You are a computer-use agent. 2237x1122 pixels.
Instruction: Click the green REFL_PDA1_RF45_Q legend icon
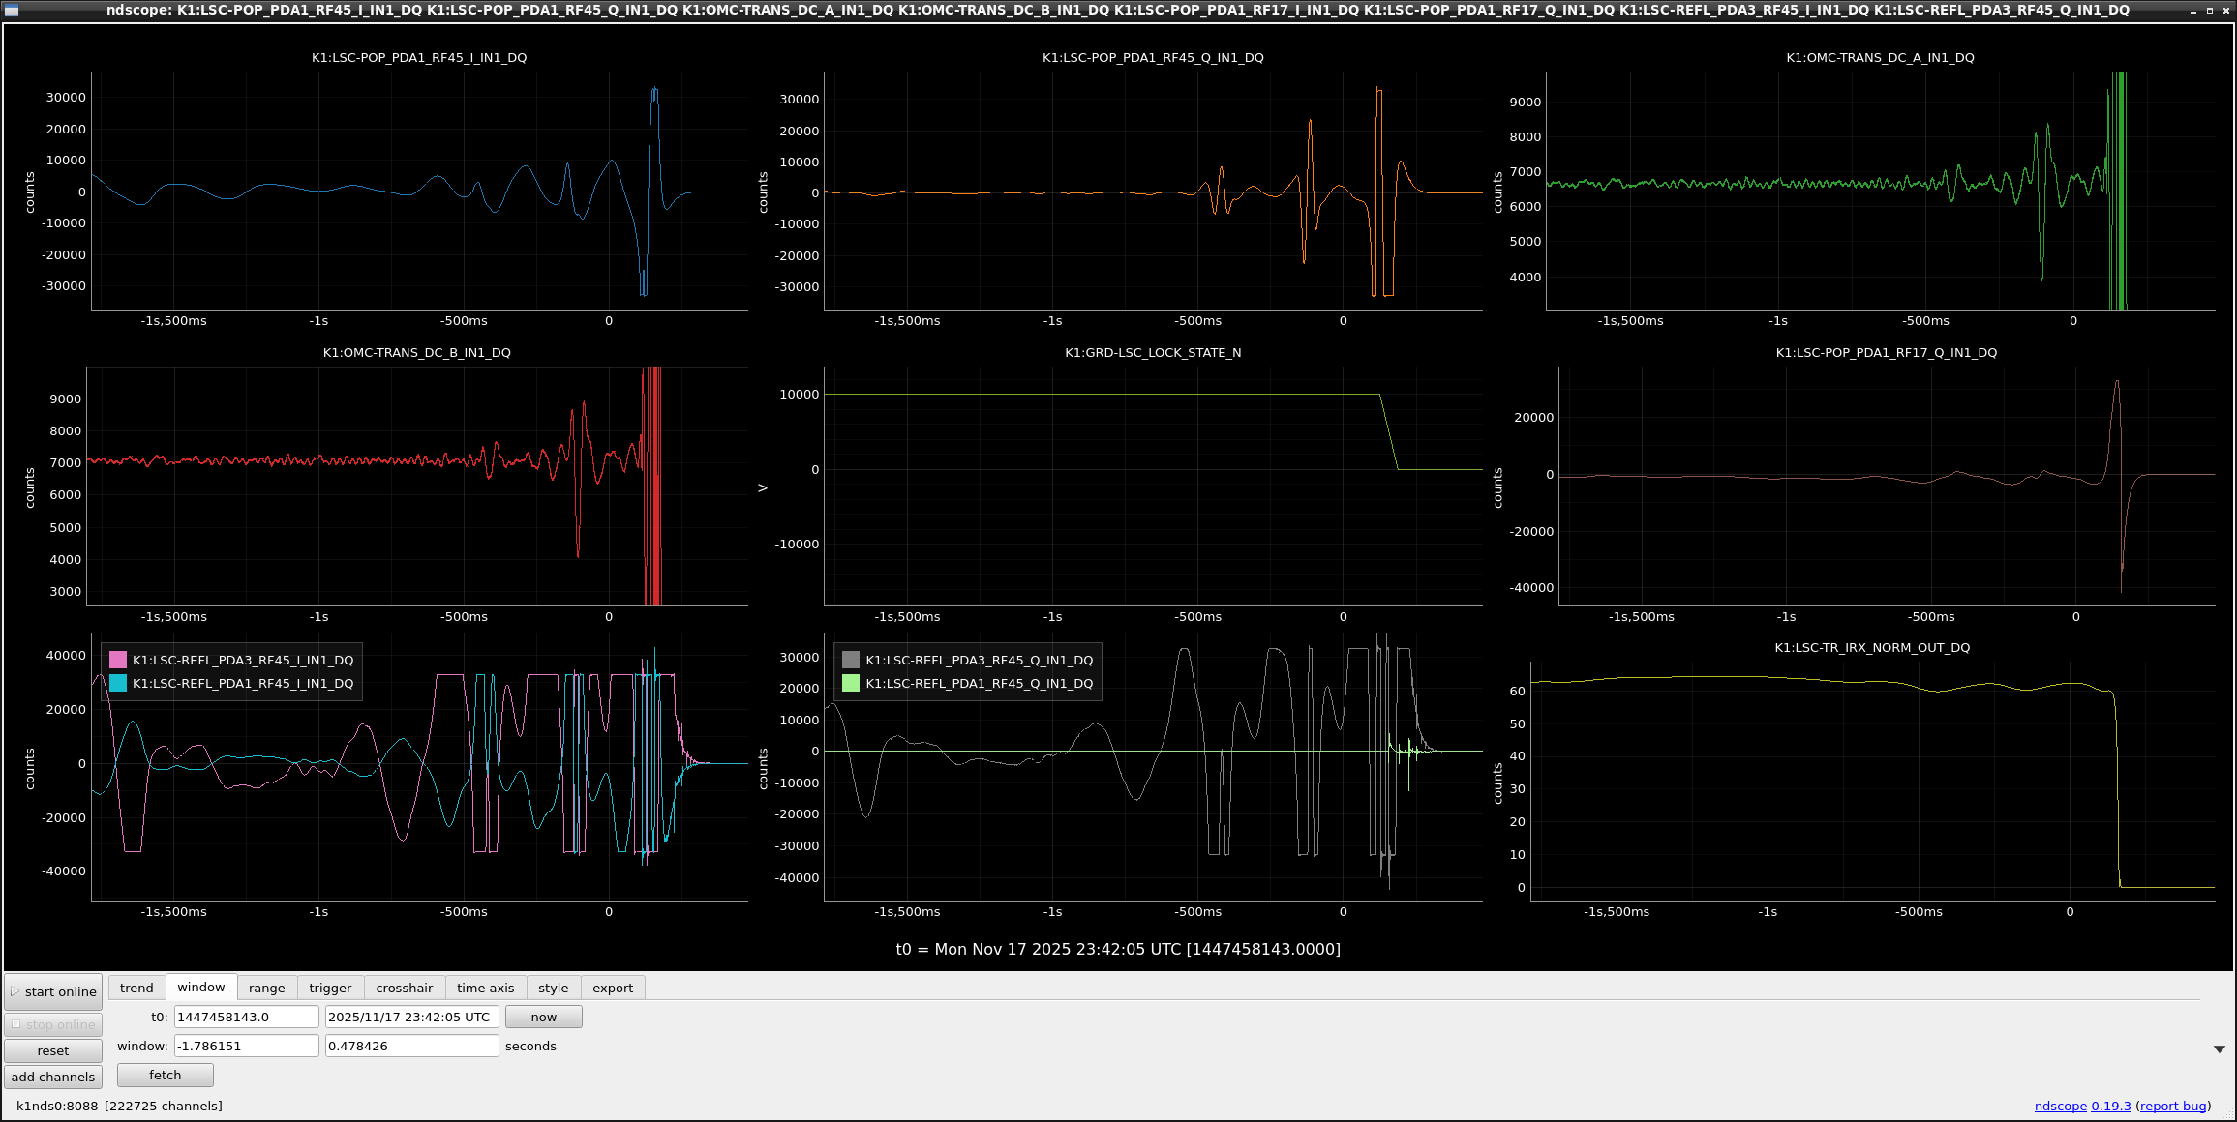pyautogui.click(x=851, y=683)
